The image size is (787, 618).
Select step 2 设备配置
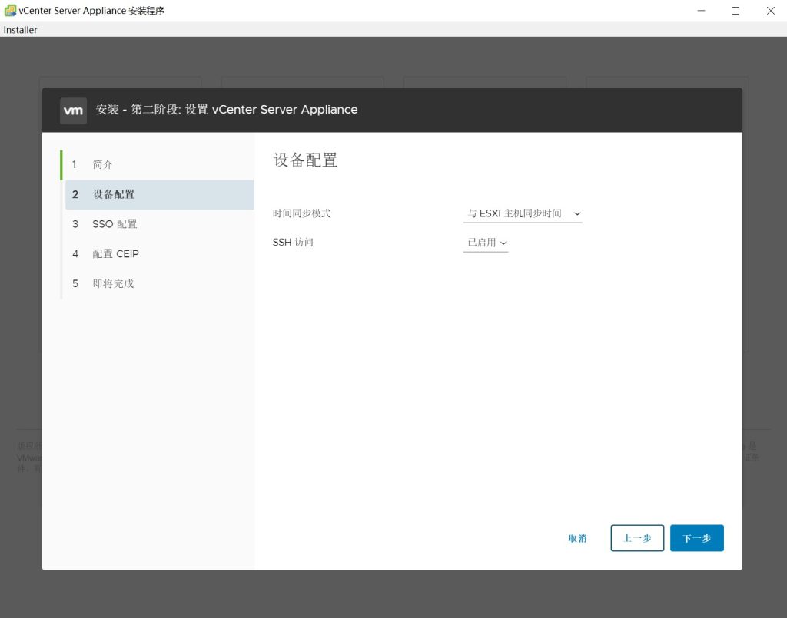pyautogui.click(x=159, y=194)
